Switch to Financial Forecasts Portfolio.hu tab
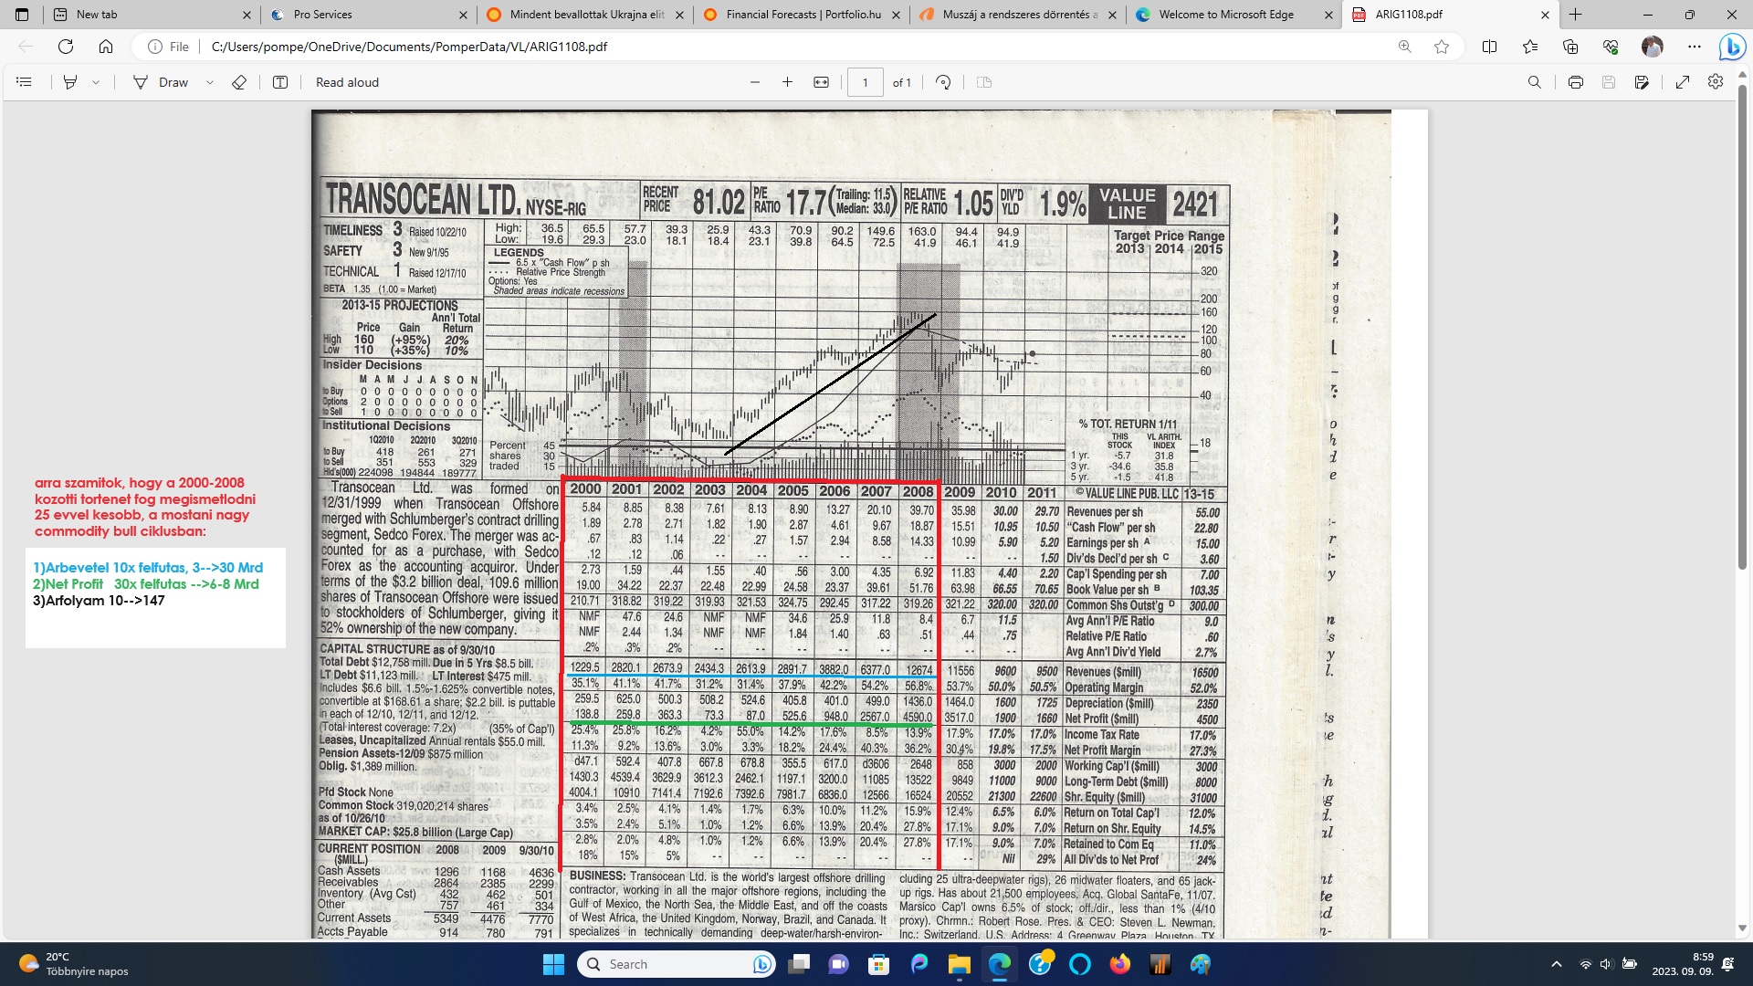1753x986 pixels. point(803,15)
